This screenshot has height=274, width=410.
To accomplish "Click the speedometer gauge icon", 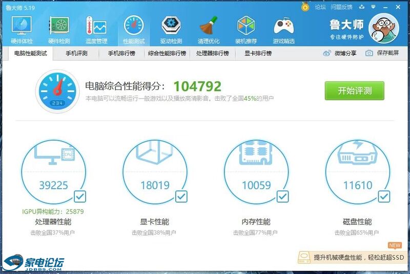I will click(57, 91).
